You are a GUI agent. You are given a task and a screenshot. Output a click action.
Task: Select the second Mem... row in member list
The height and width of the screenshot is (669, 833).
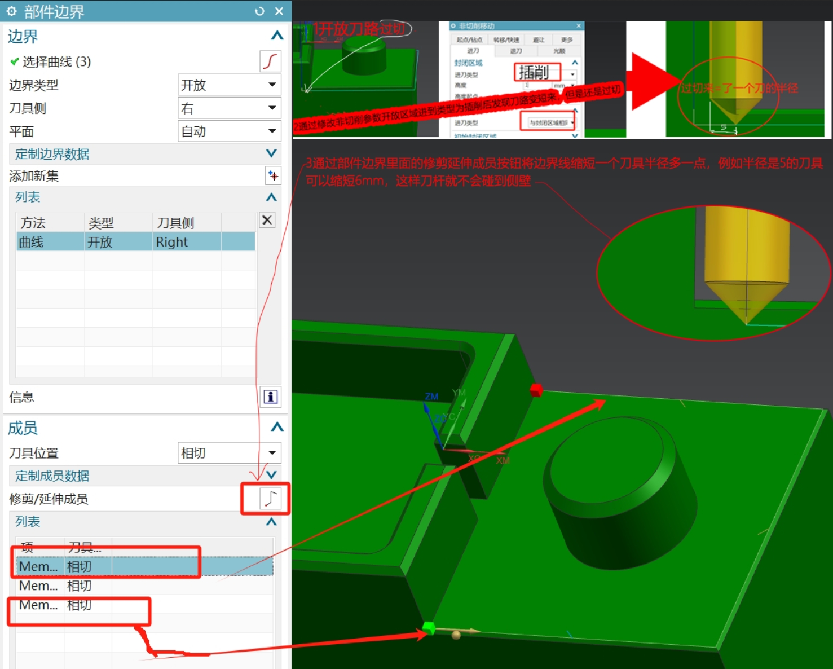click(145, 586)
